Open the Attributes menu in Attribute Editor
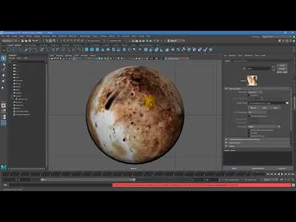 tap(249, 55)
